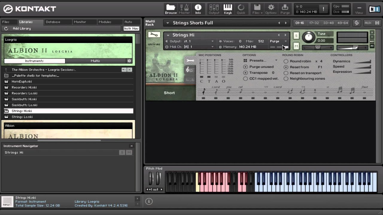Mute the Strings Hi instrument
Image resolution: width=383 pixels, height=215 pixels.
(296, 46)
